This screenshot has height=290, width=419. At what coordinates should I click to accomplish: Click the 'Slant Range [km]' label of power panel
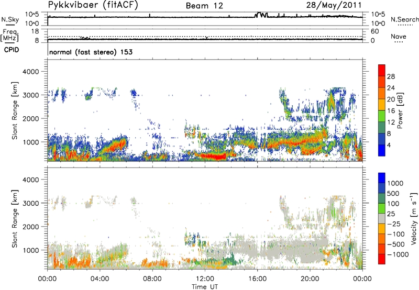tap(15, 110)
